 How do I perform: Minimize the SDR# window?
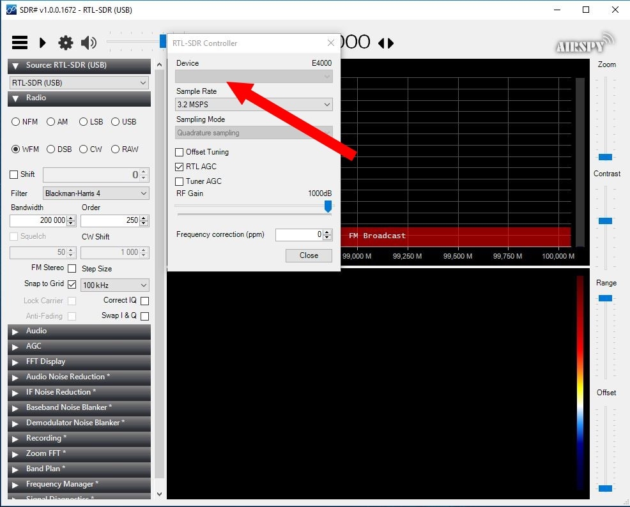pos(557,10)
